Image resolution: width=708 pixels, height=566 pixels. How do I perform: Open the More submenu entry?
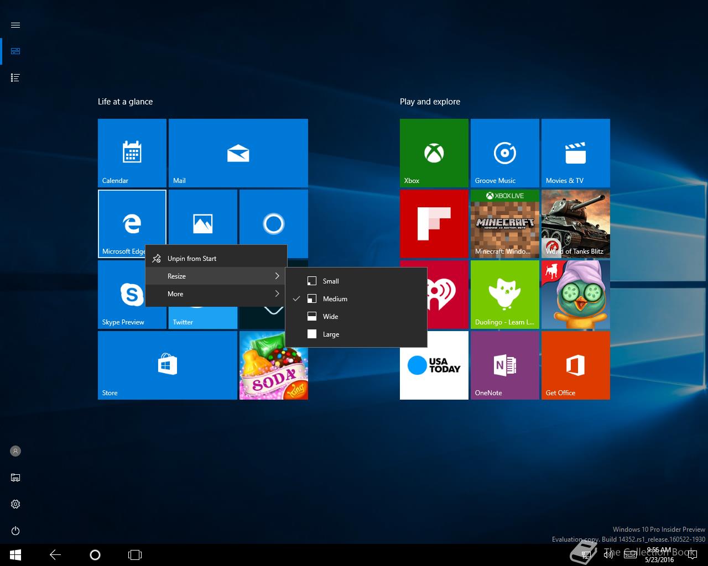tap(216, 294)
